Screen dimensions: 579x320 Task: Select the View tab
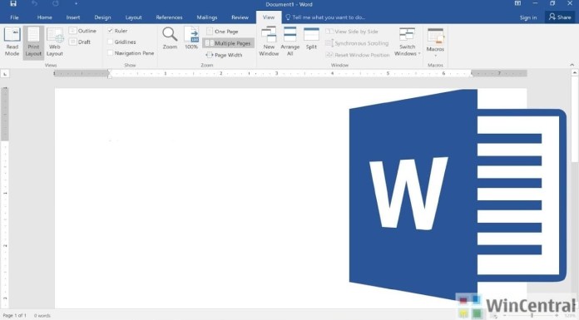coord(269,17)
